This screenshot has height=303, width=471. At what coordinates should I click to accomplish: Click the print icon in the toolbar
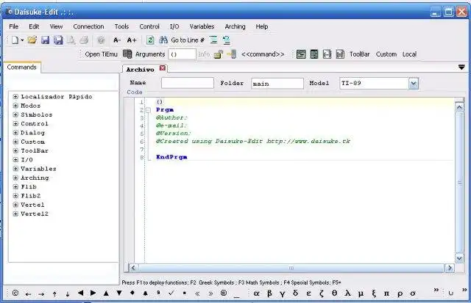click(84, 40)
